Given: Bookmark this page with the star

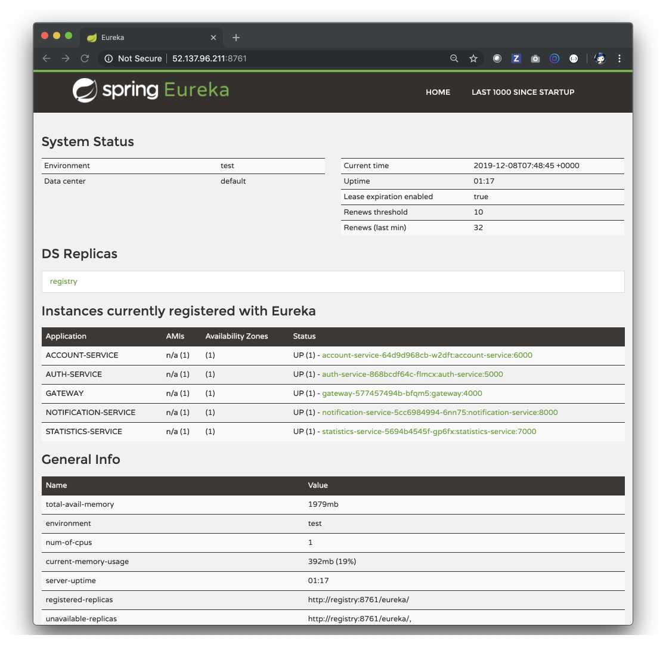Looking at the screenshot, I should 473,58.
